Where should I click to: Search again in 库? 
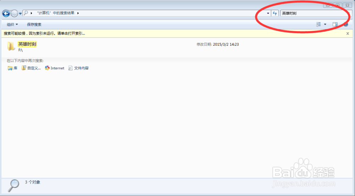(x=12, y=68)
